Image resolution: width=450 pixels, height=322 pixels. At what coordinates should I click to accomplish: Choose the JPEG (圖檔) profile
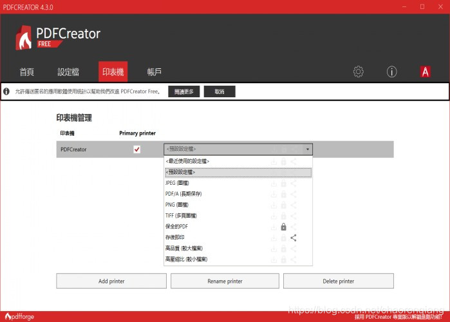point(238,183)
